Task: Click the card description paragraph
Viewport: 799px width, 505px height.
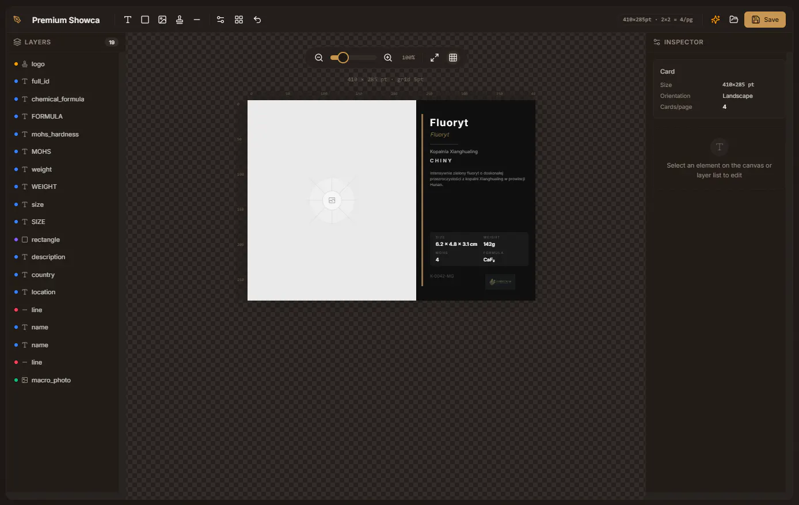Action: point(477,179)
